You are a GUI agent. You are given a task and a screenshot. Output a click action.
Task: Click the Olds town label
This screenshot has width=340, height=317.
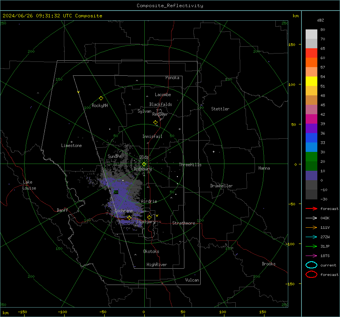pyautogui.click(x=144, y=157)
